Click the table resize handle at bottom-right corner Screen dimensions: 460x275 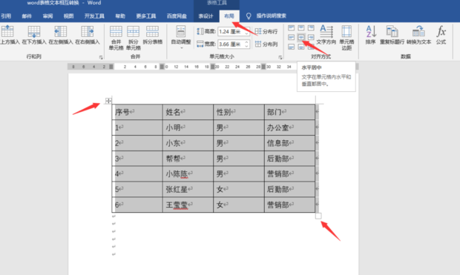pyautogui.click(x=318, y=216)
